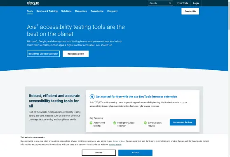Screen dimensions: 230x157
Task: Click Install free Chrome extension button
Action: click(x=43, y=54)
